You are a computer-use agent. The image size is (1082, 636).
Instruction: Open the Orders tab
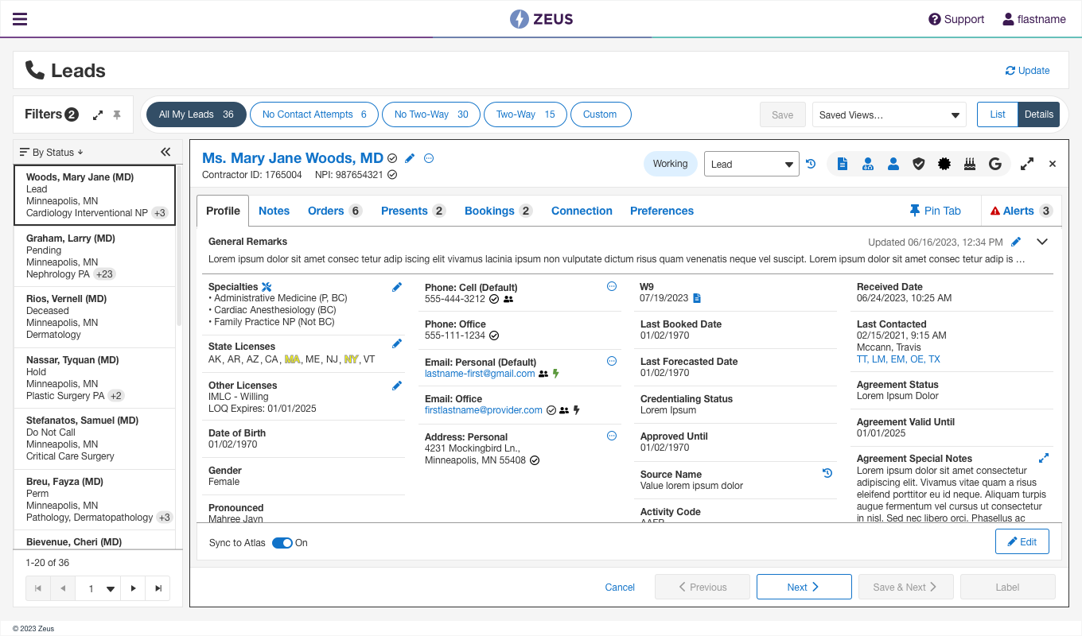[335, 211]
